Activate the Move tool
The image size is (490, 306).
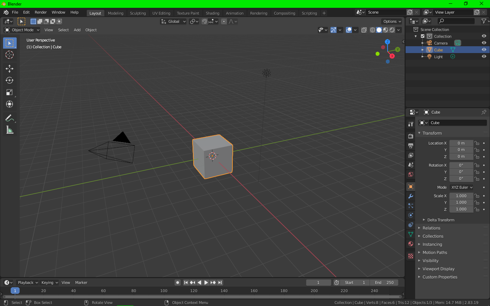(10, 68)
